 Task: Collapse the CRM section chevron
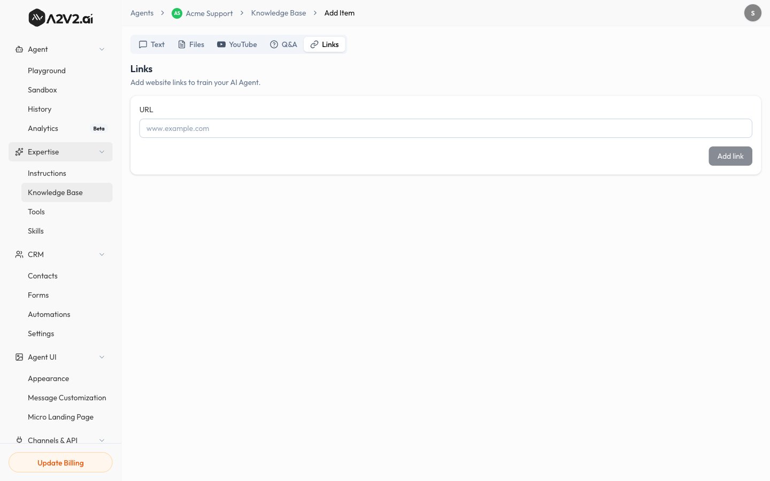(x=102, y=254)
